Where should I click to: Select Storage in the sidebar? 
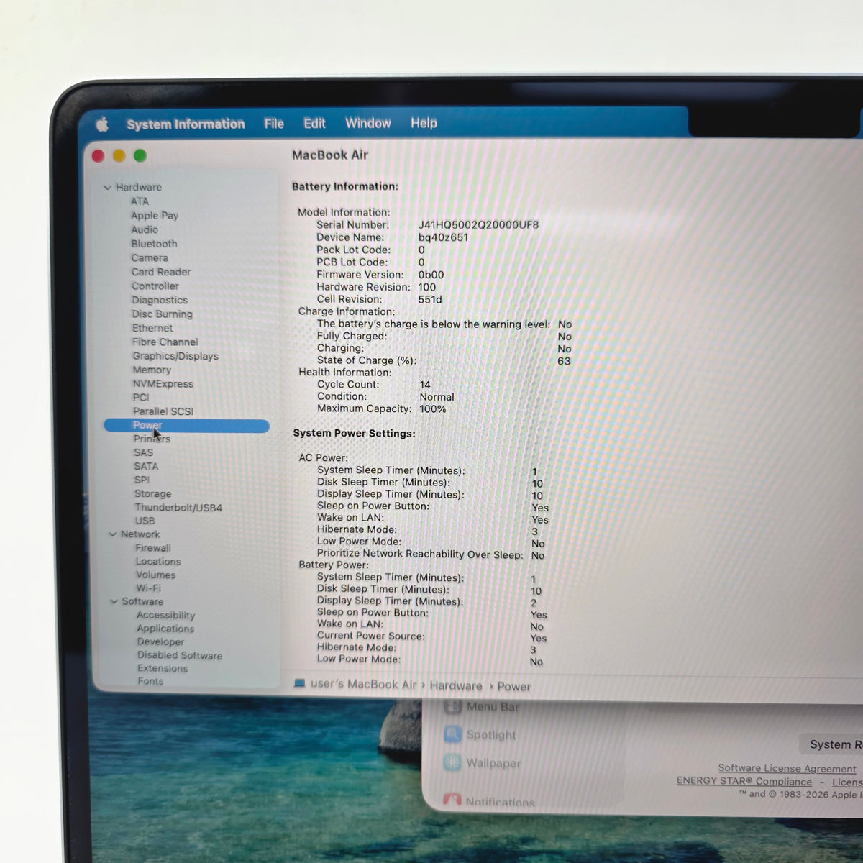point(152,493)
